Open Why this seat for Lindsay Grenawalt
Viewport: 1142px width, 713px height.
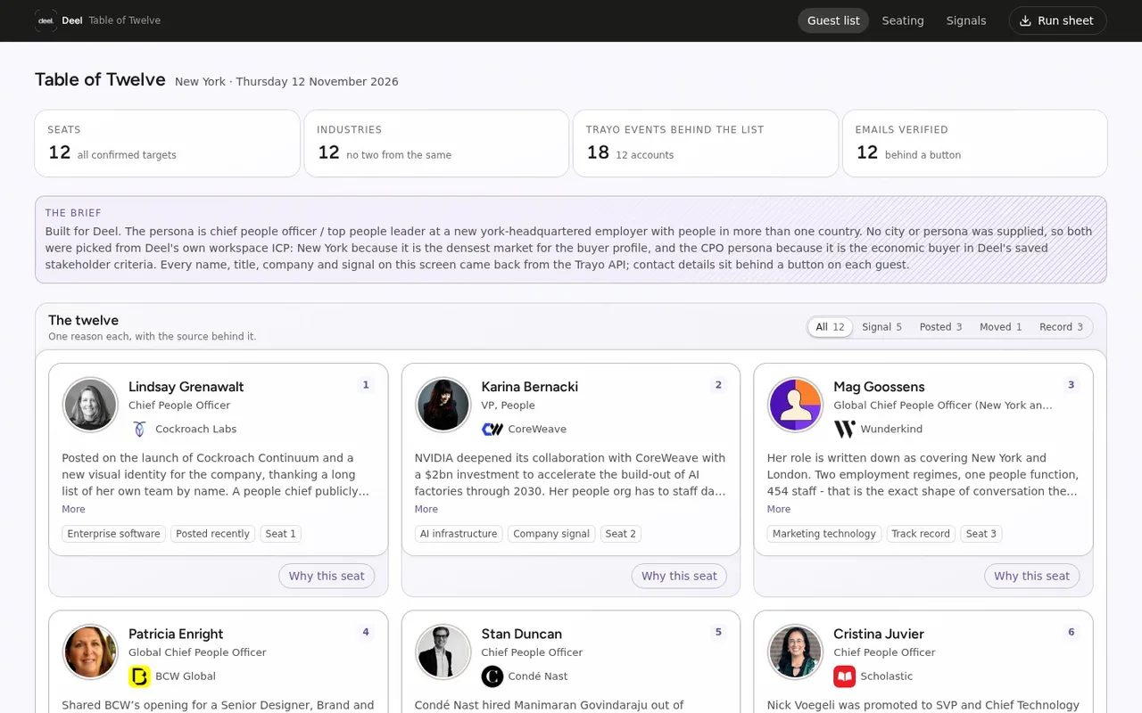(327, 576)
